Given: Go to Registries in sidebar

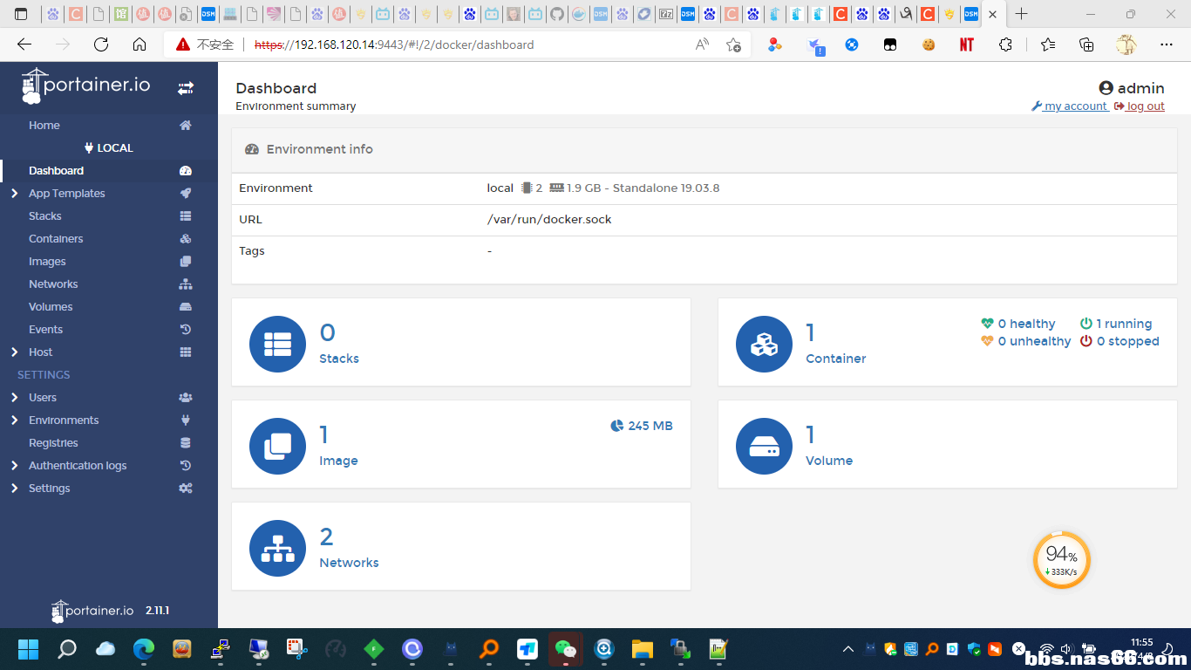Looking at the screenshot, I should click(53, 443).
